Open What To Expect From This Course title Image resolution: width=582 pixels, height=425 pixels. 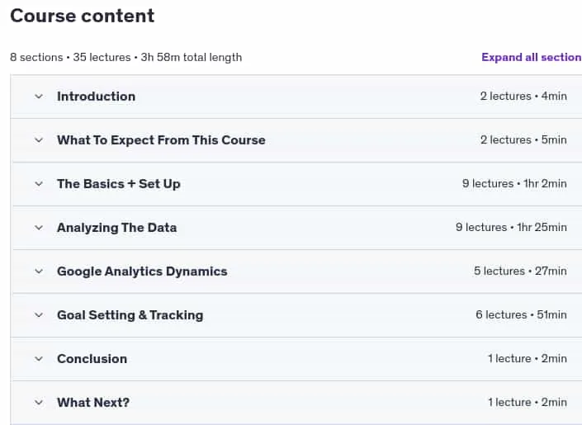coord(161,140)
